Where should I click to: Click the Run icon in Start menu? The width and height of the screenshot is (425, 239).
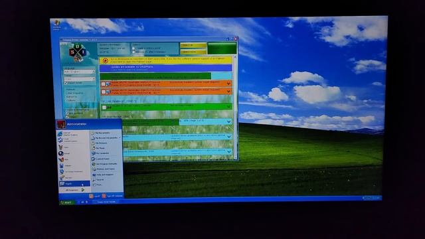[94, 185]
